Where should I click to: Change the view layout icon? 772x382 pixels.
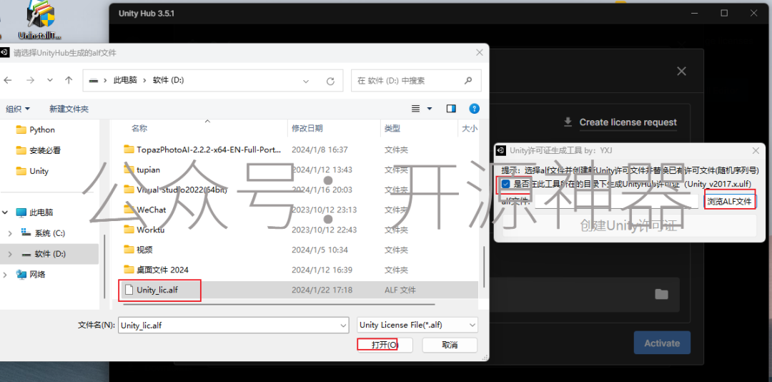pyautogui.click(x=416, y=109)
